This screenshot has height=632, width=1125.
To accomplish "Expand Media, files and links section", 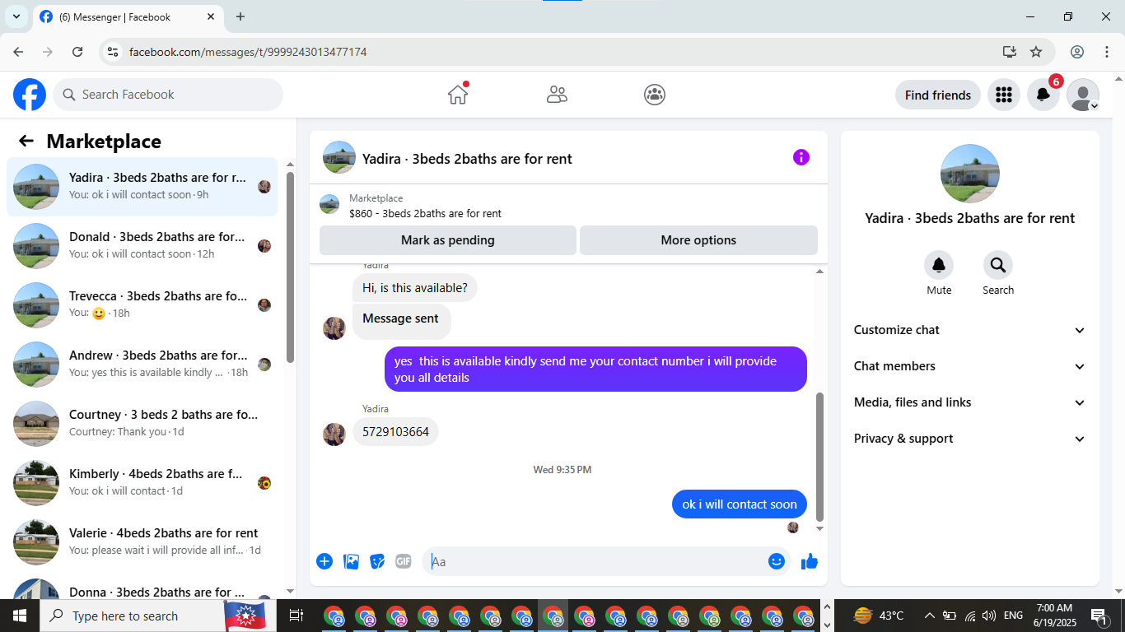I will (970, 402).
